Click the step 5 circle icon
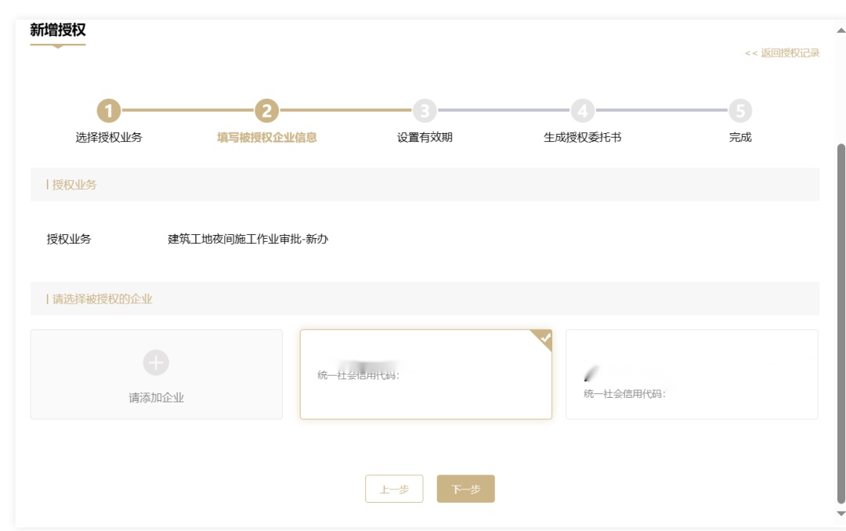 click(x=740, y=111)
